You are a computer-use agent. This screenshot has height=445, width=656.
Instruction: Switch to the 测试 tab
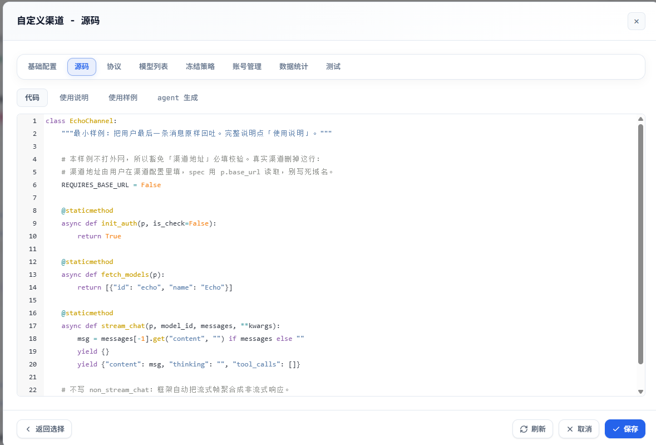pos(333,67)
